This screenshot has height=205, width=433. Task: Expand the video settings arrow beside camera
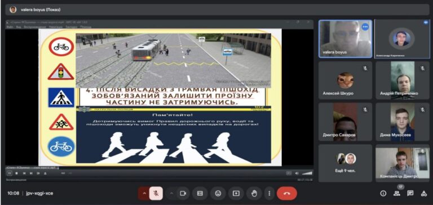click(x=171, y=193)
